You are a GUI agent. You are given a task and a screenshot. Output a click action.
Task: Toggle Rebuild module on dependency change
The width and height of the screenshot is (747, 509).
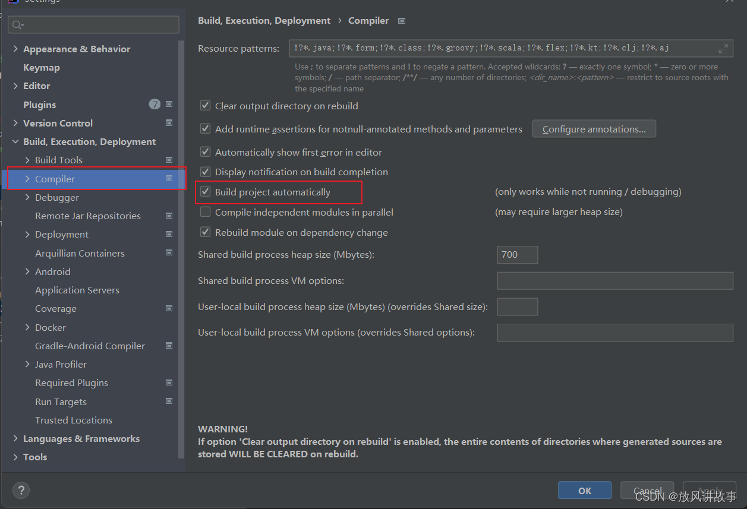click(205, 232)
